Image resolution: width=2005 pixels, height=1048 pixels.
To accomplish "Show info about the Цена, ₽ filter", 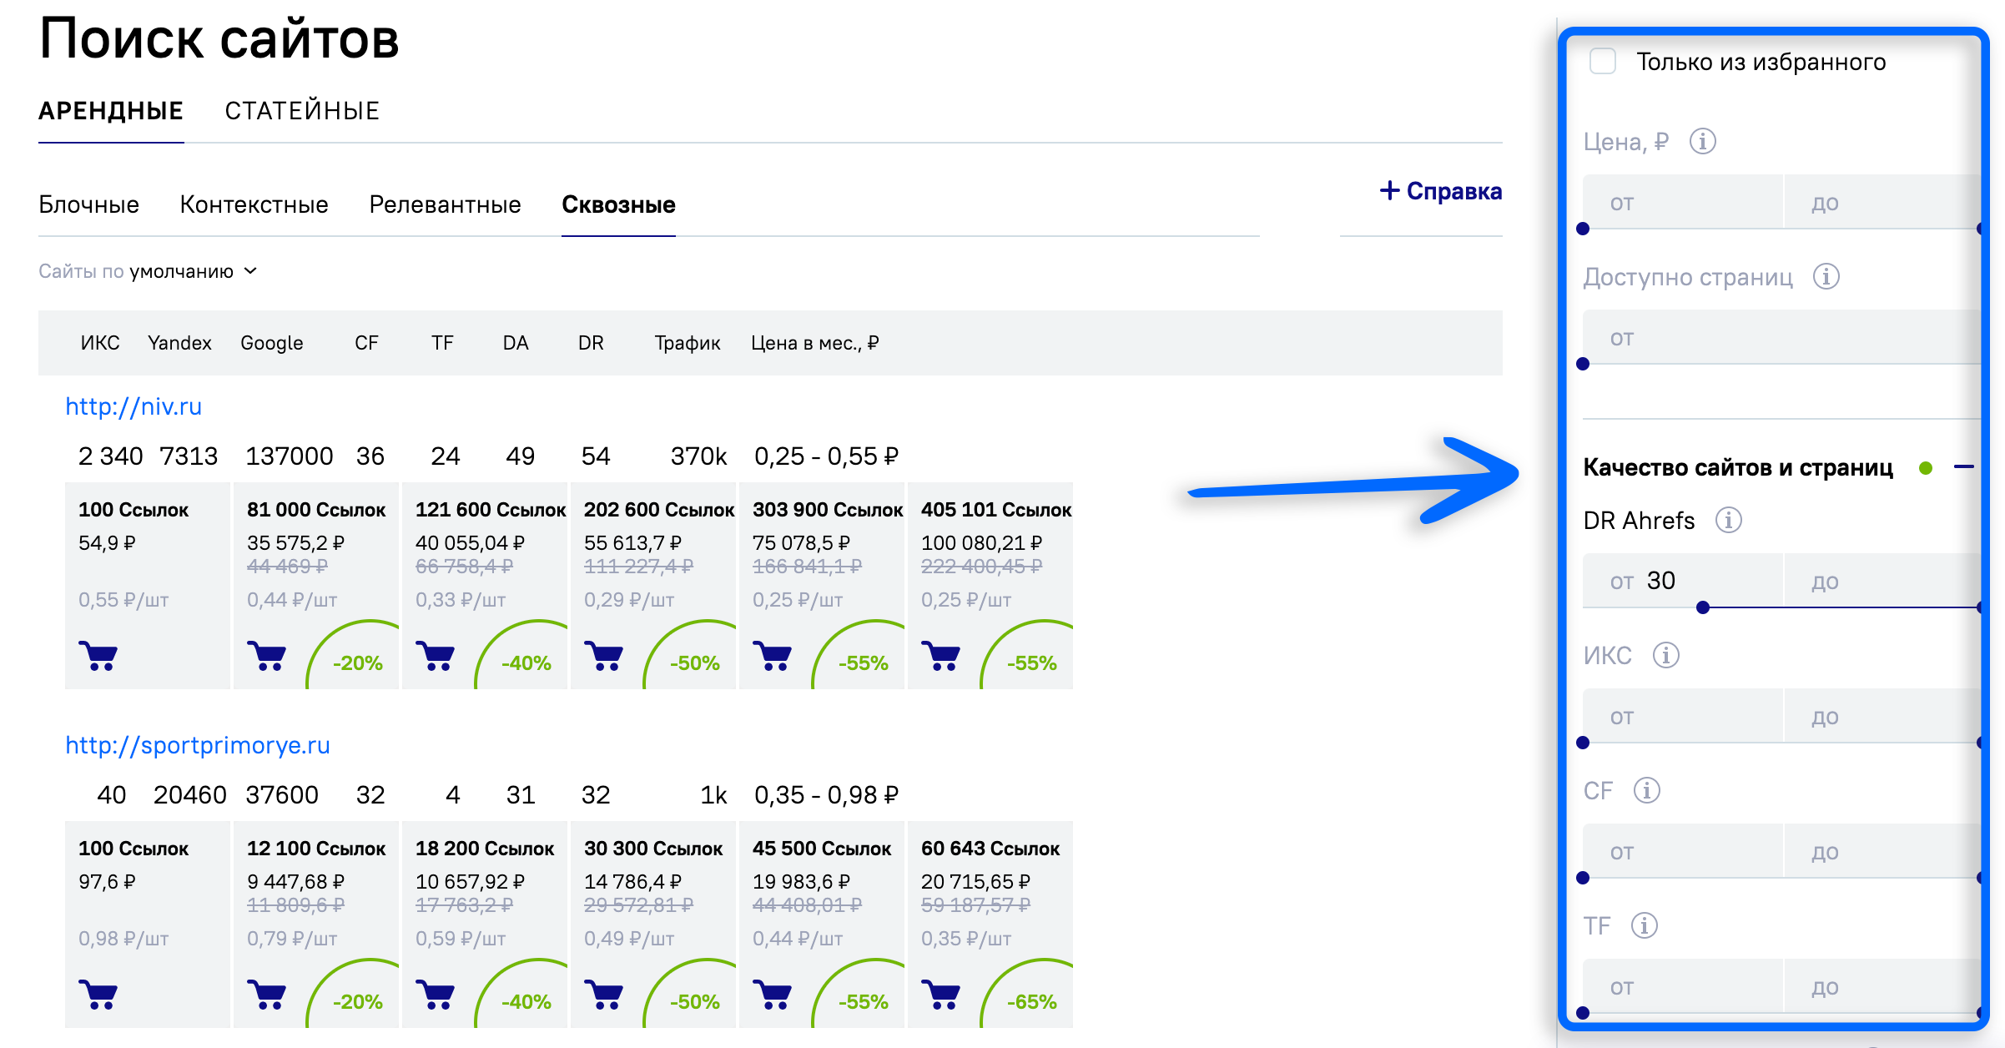I will pos(1702,141).
